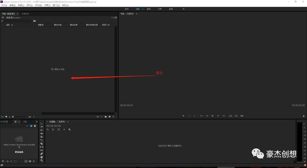Select the Slide tool
The height and width of the screenshot is (168, 307).
tap(42, 150)
